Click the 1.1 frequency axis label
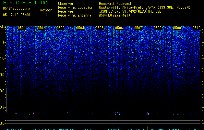Image resolution: width=204 pixels, height=130 pixels. click(x=3, y=42)
